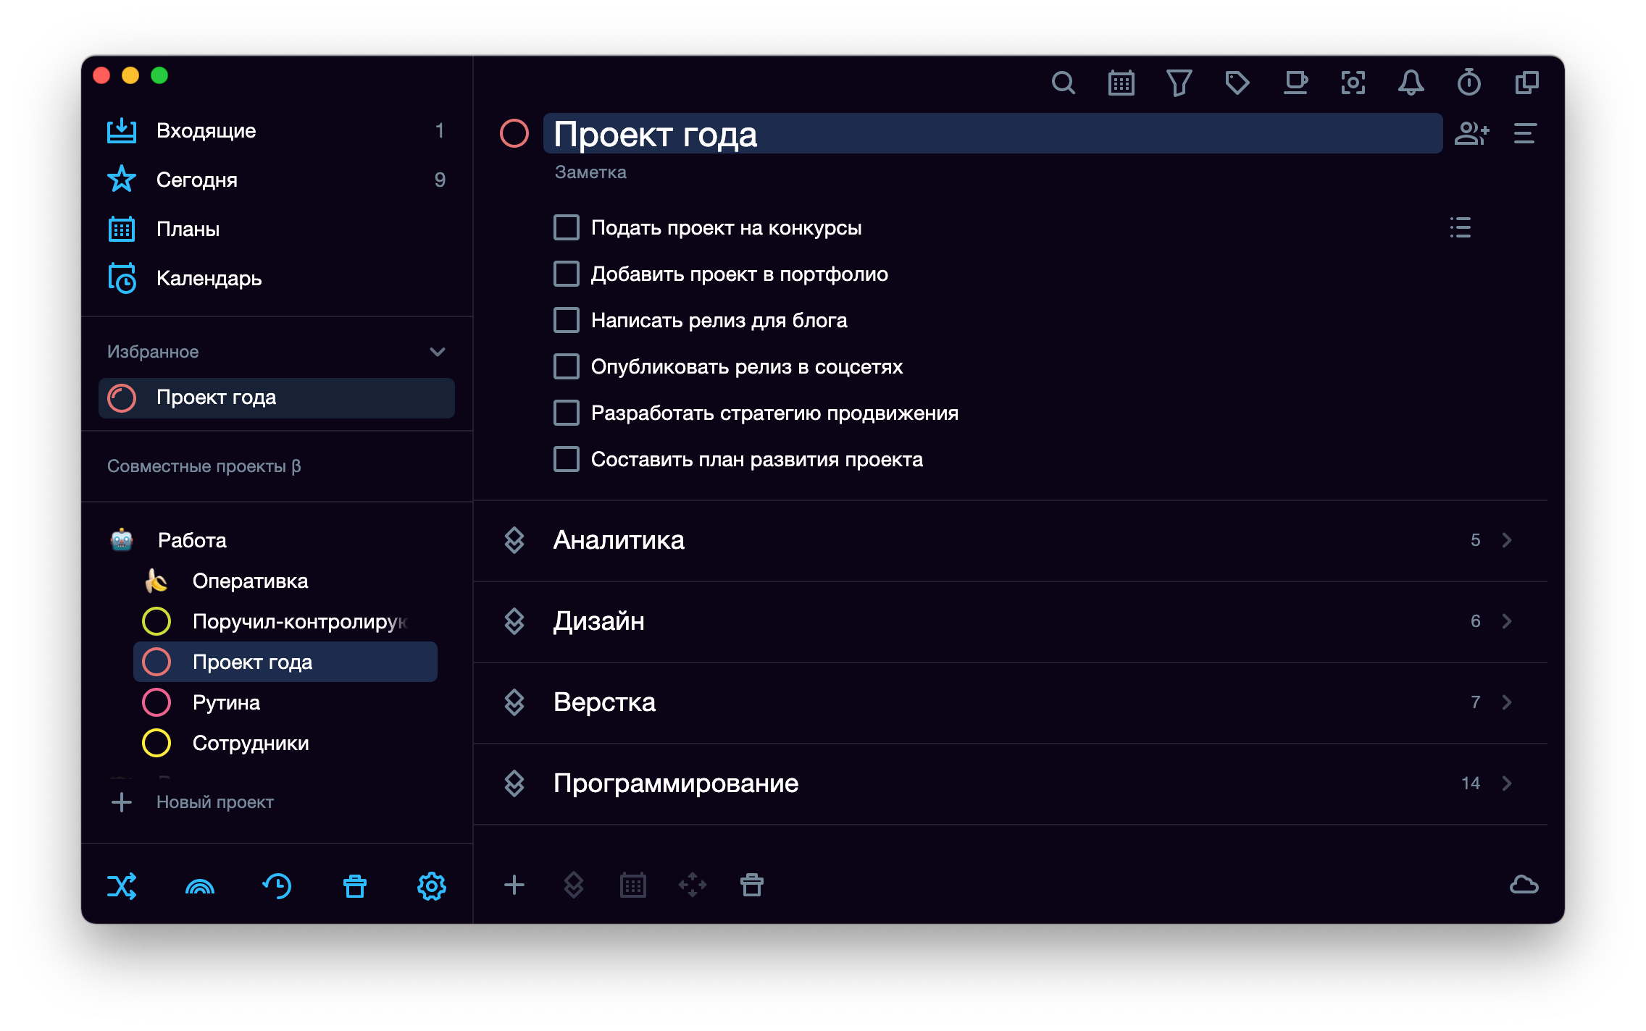Check 'Подать проект на конкурсы' task
This screenshot has height=1031, width=1646.
click(567, 227)
